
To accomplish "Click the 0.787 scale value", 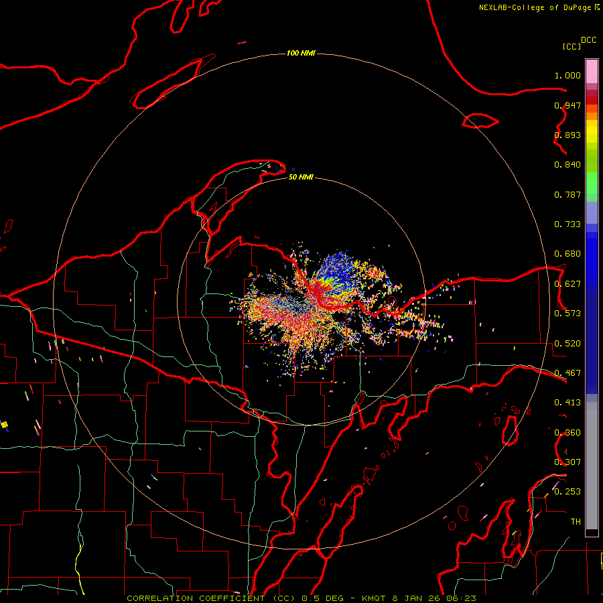I will [567, 194].
